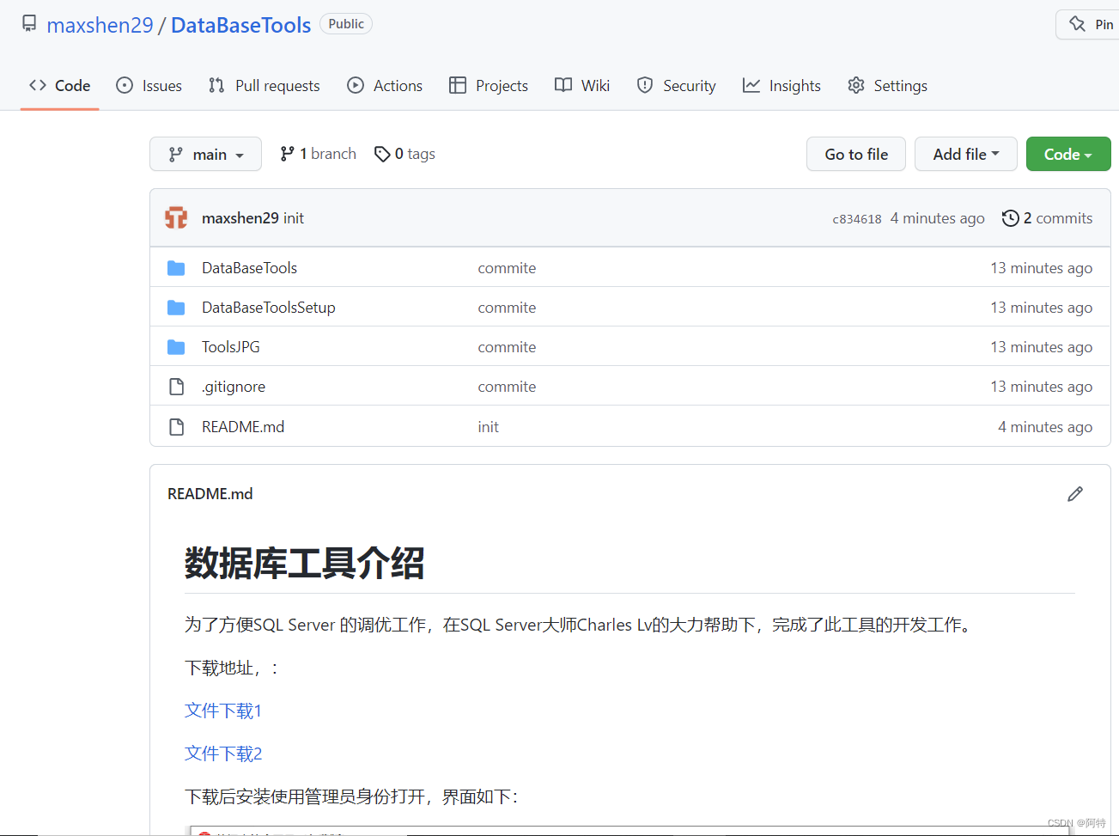Open the DataBaseToolsSetup folder
Image resolution: width=1119 pixels, height=836 pixels.
(268, 308)
